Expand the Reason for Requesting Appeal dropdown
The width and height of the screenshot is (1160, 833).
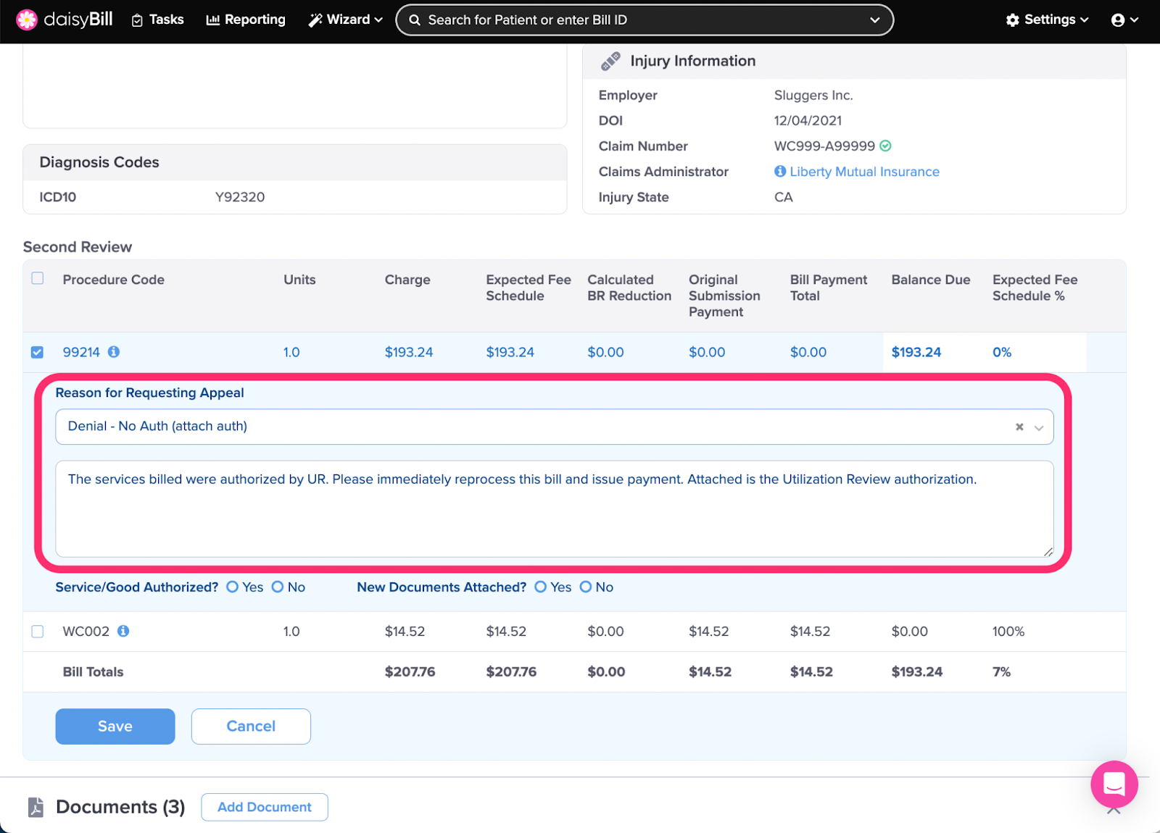point(1039,427)
